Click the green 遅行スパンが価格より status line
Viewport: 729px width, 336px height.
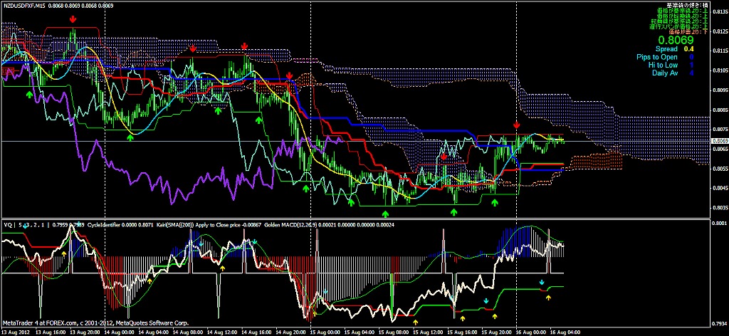click(678, 26)
